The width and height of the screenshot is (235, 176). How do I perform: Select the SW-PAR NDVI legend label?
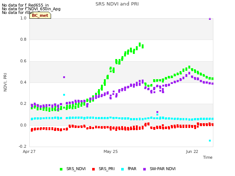[x=163, y=169]
